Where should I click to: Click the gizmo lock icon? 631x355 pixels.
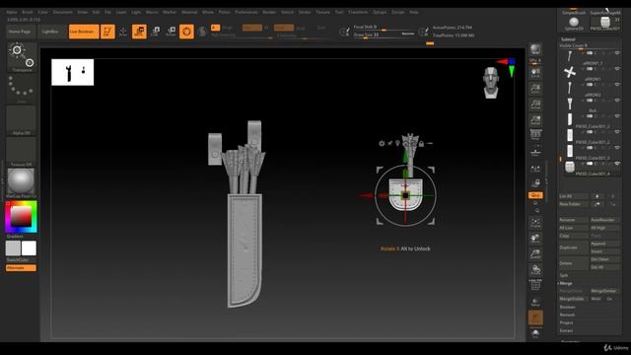coord(421,143)
